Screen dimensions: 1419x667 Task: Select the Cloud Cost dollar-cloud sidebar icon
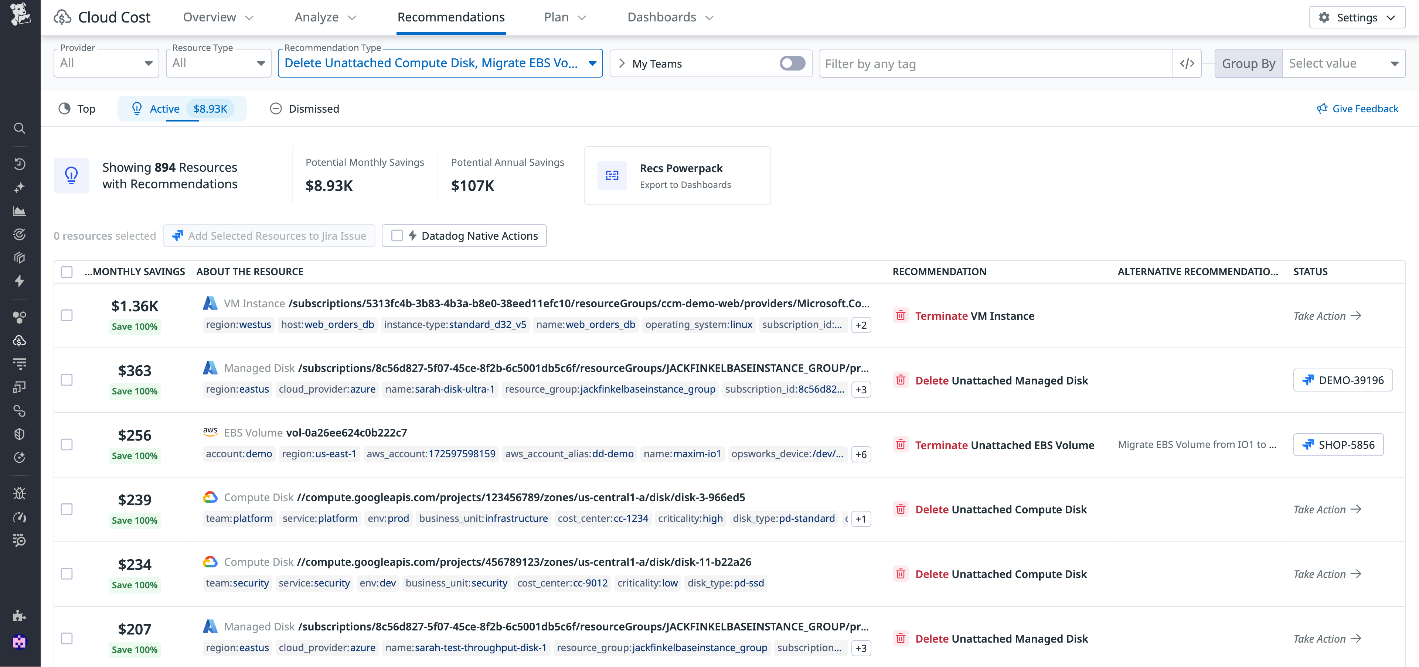click(x=20, y=341)
